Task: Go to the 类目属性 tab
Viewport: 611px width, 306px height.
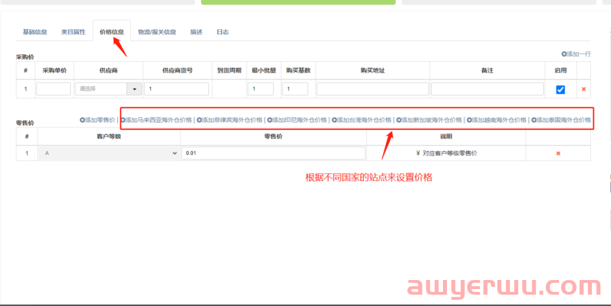Action: (74, 32)
